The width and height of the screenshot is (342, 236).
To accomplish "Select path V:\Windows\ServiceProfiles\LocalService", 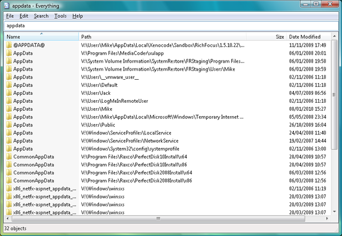I will (126, 133).
